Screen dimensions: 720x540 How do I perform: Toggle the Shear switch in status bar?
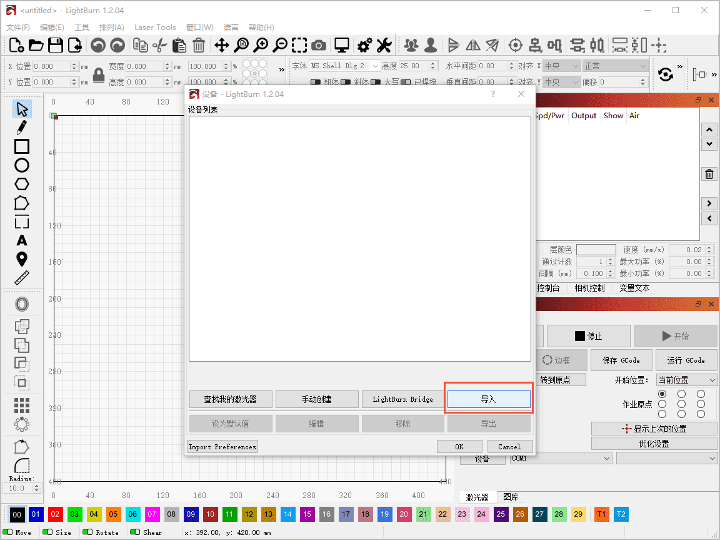pyautogui.click(x=135, y=532)
